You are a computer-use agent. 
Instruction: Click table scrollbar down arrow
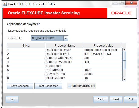pos(124,79)
